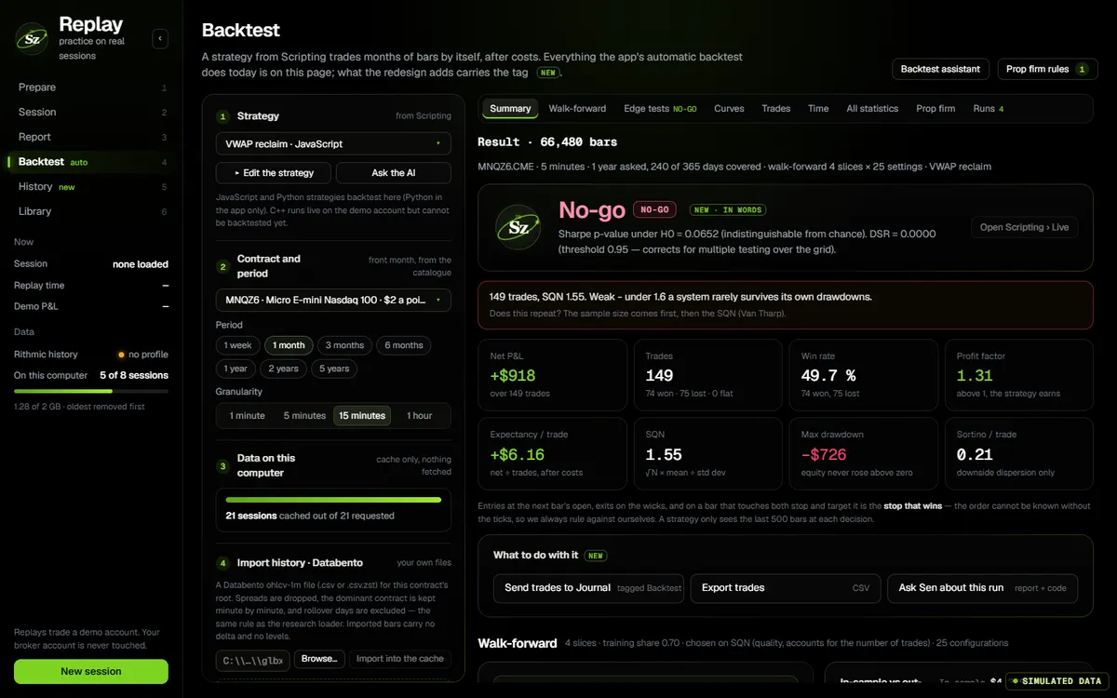Open Prop firm rules
Viewport: 1117px width, 698px height.
(x=1047, y=69)
